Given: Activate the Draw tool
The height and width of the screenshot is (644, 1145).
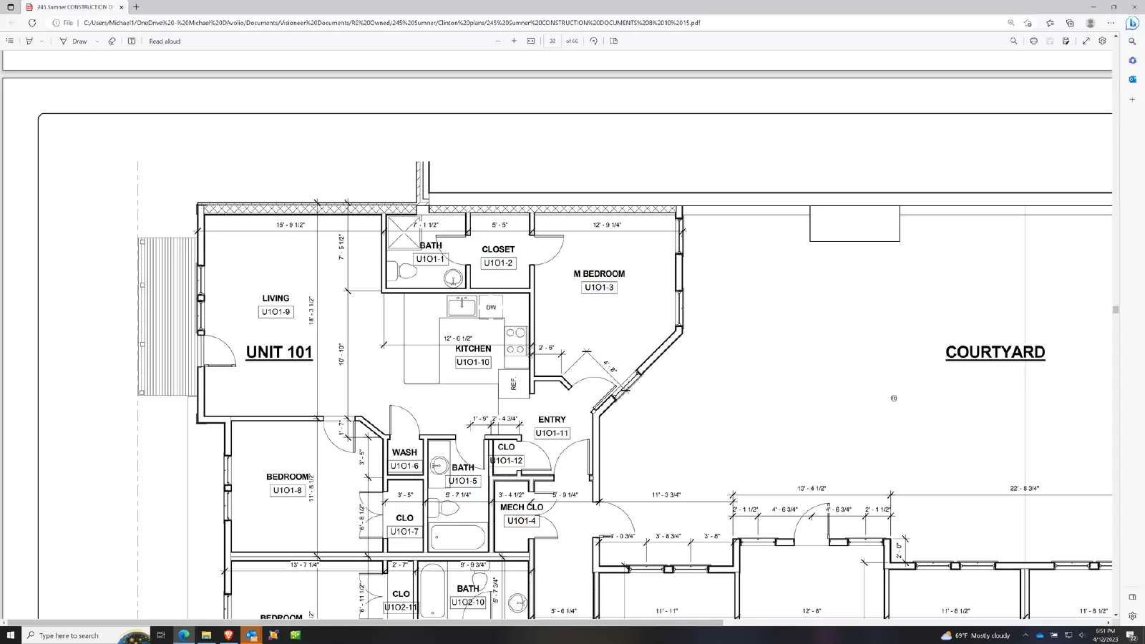Looking at the screenshot, I should pos(73,41).
